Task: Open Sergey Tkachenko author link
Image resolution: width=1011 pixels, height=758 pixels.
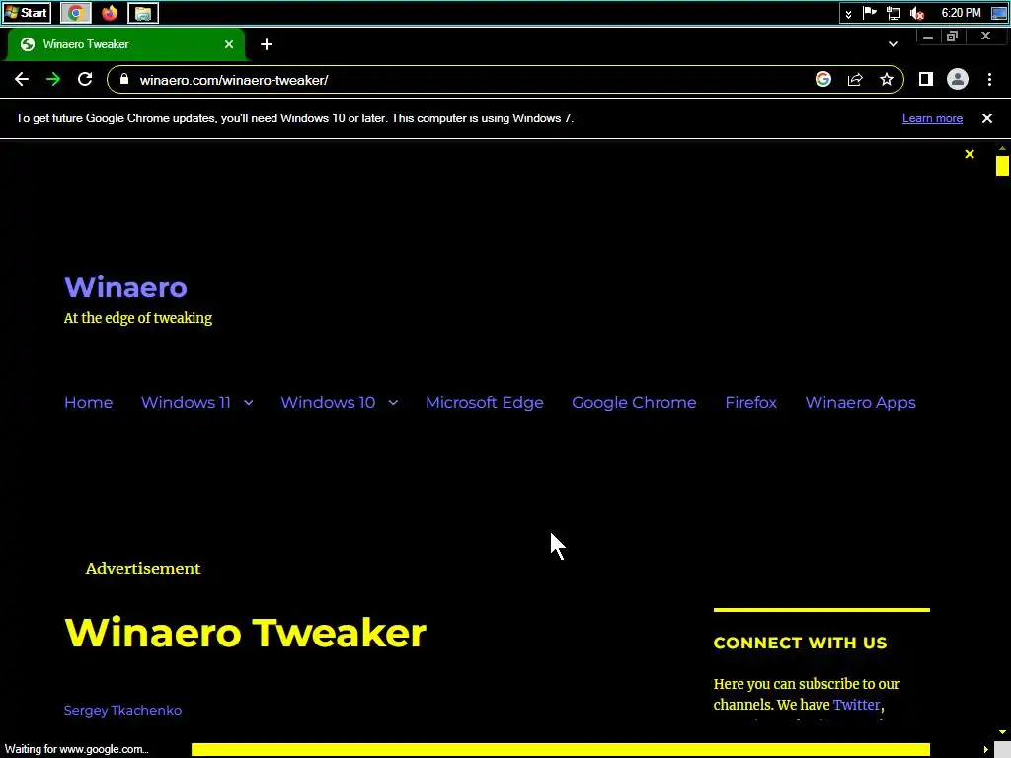Action: point(122,711)
